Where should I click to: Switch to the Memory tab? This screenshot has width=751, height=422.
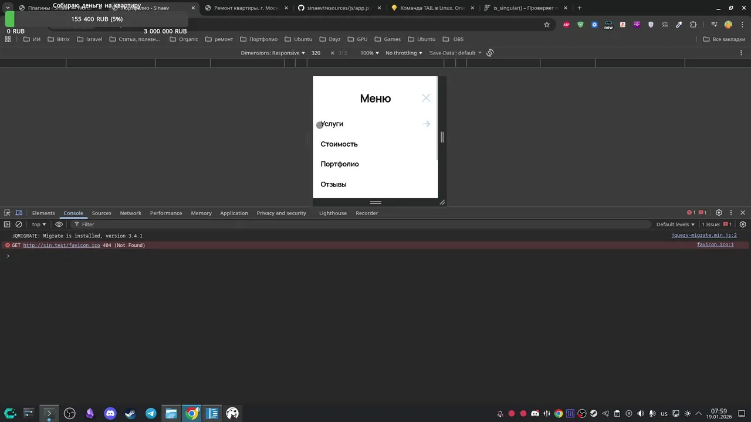tap(201, 213)
